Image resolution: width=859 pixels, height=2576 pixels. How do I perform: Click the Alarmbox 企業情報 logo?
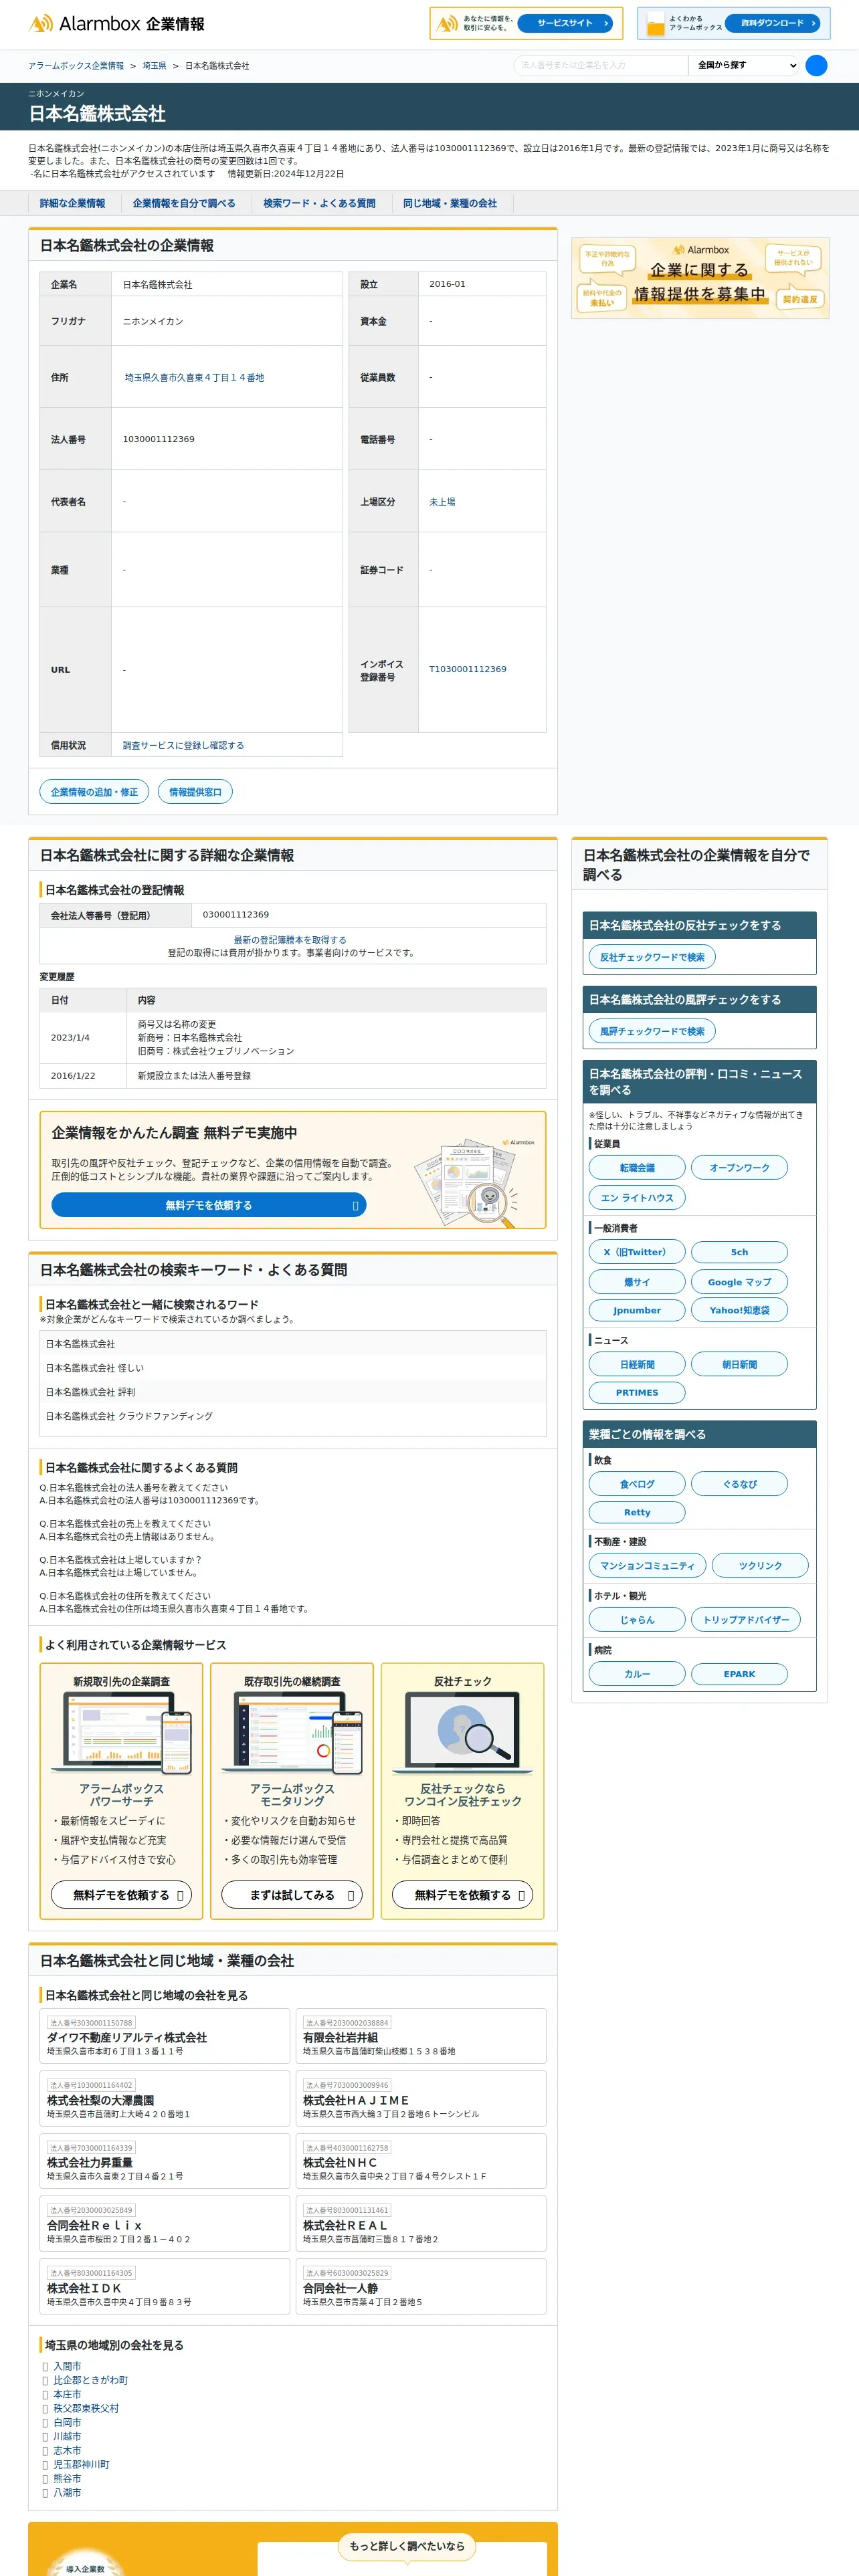point(117,24)
